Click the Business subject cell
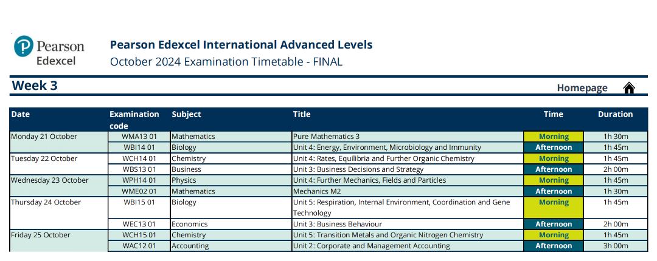657x261 pixels. click(231, 169)
